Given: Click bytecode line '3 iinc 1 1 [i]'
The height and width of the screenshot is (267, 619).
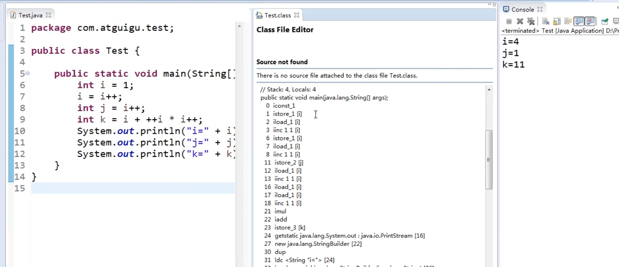Looking at the screenshot, I should pos(283,130).
